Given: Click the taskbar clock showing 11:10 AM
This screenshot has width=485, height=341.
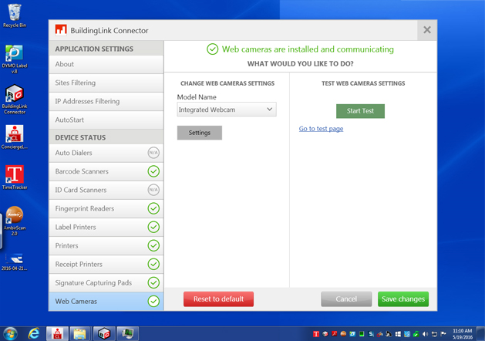Looking at the screenshot, I should click(463, 334).
